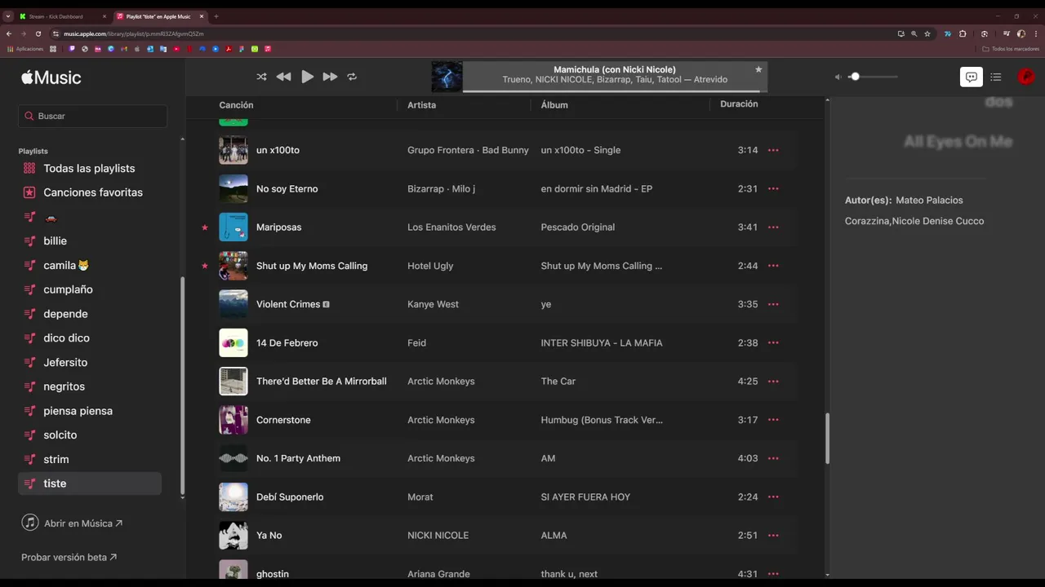Click the song list scrollbar
Image resolution: width=1045 pixels, height=587 pixels.
coord(827,438)
